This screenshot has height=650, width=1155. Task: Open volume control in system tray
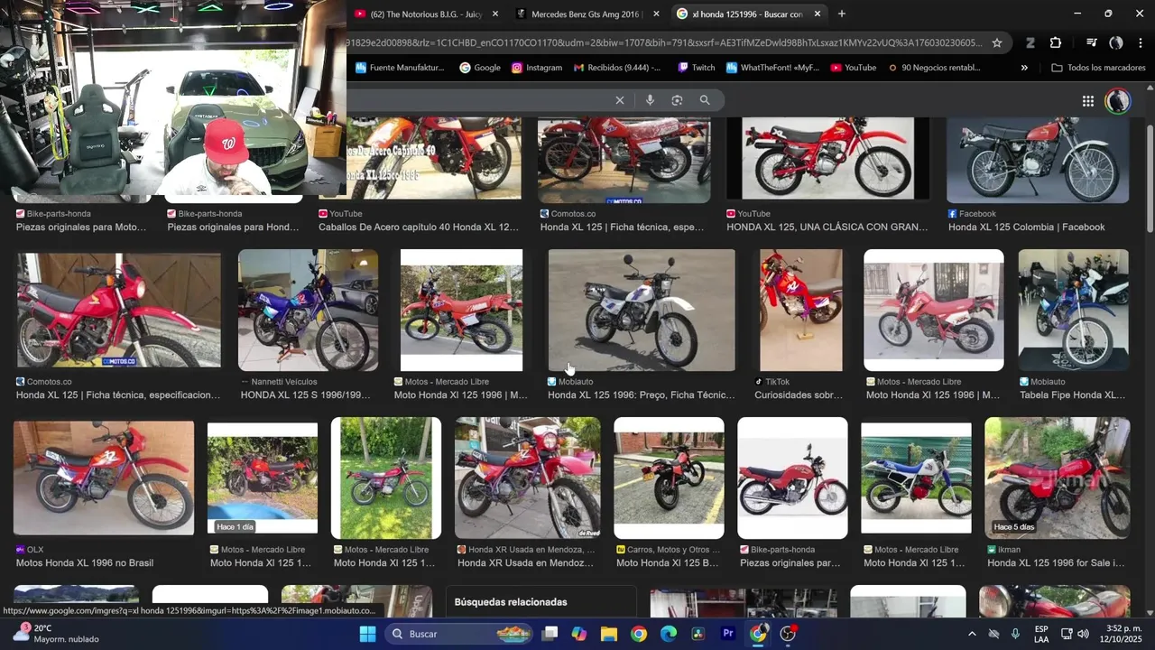pos(1083,634)
